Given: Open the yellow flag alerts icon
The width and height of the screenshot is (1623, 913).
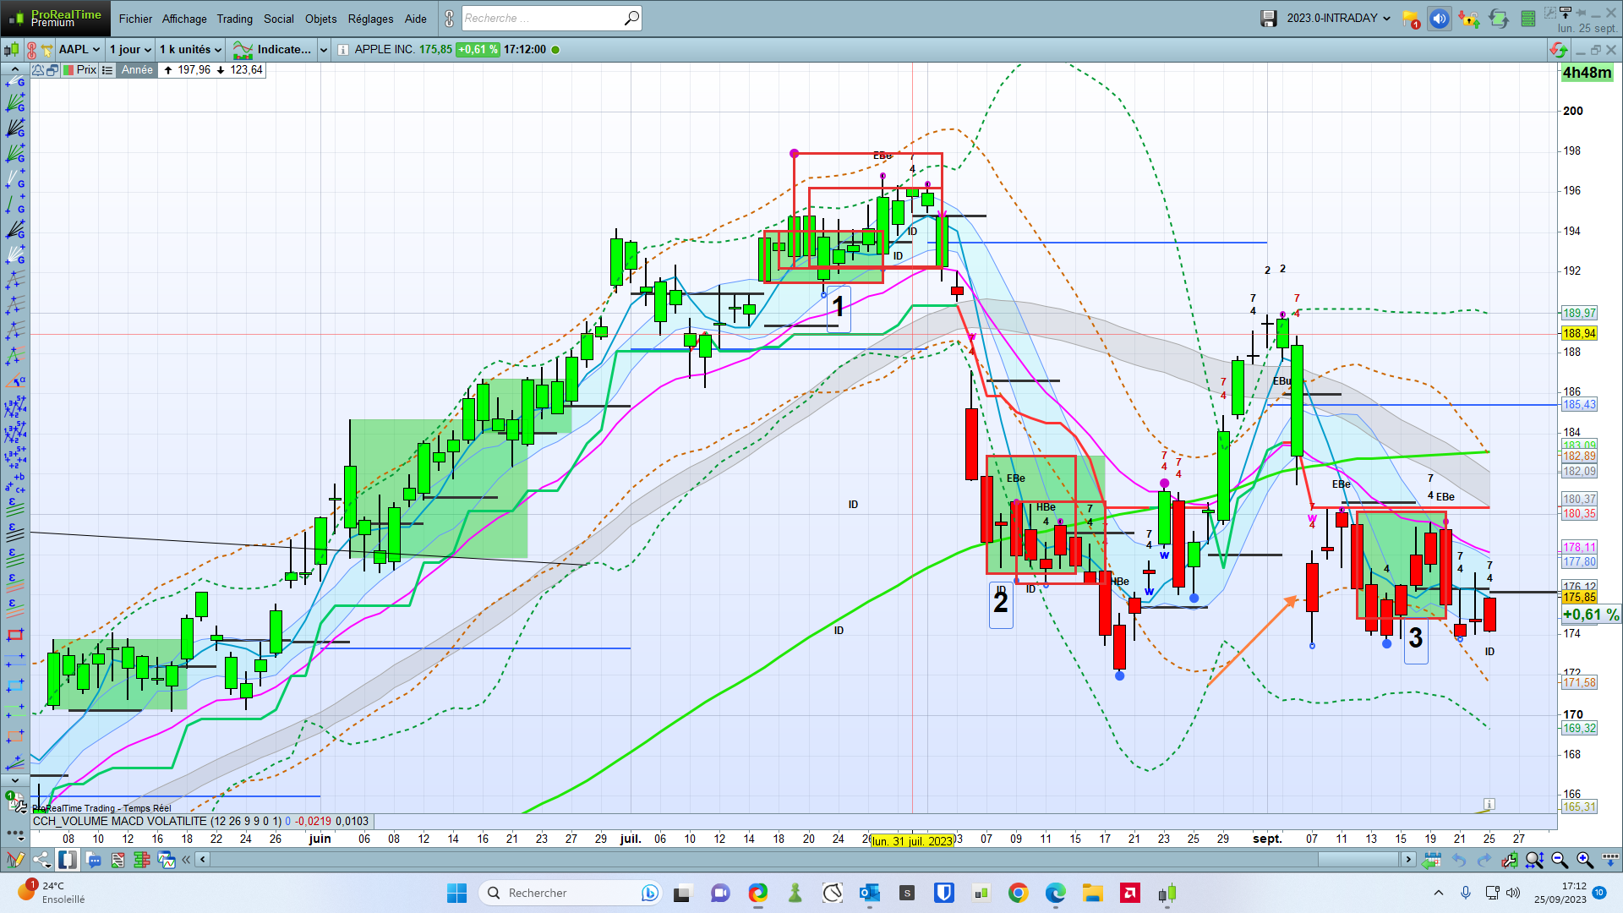Looking at the screenshot, I should pyautogui.click(x=1410, y=18).
